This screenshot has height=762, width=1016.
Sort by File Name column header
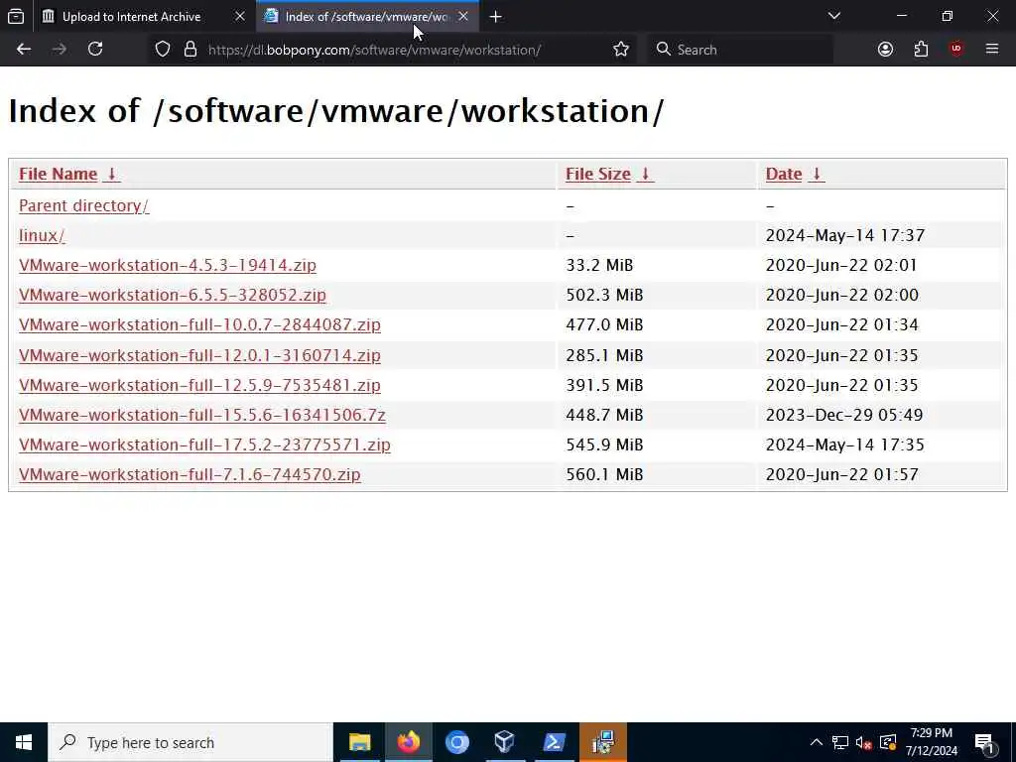[58, 174]
